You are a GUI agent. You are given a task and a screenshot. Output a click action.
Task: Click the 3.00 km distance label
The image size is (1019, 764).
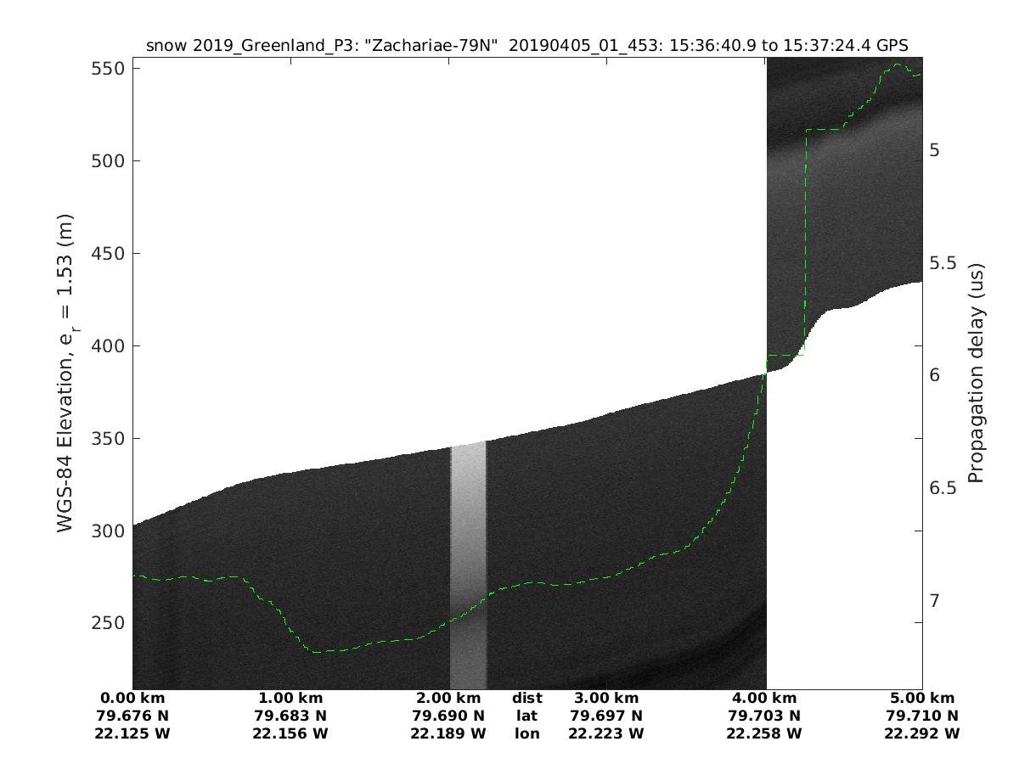tap(605, 698)
